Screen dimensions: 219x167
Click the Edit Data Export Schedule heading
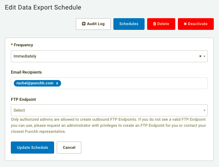pyautogui.click(x=43, y=7)
